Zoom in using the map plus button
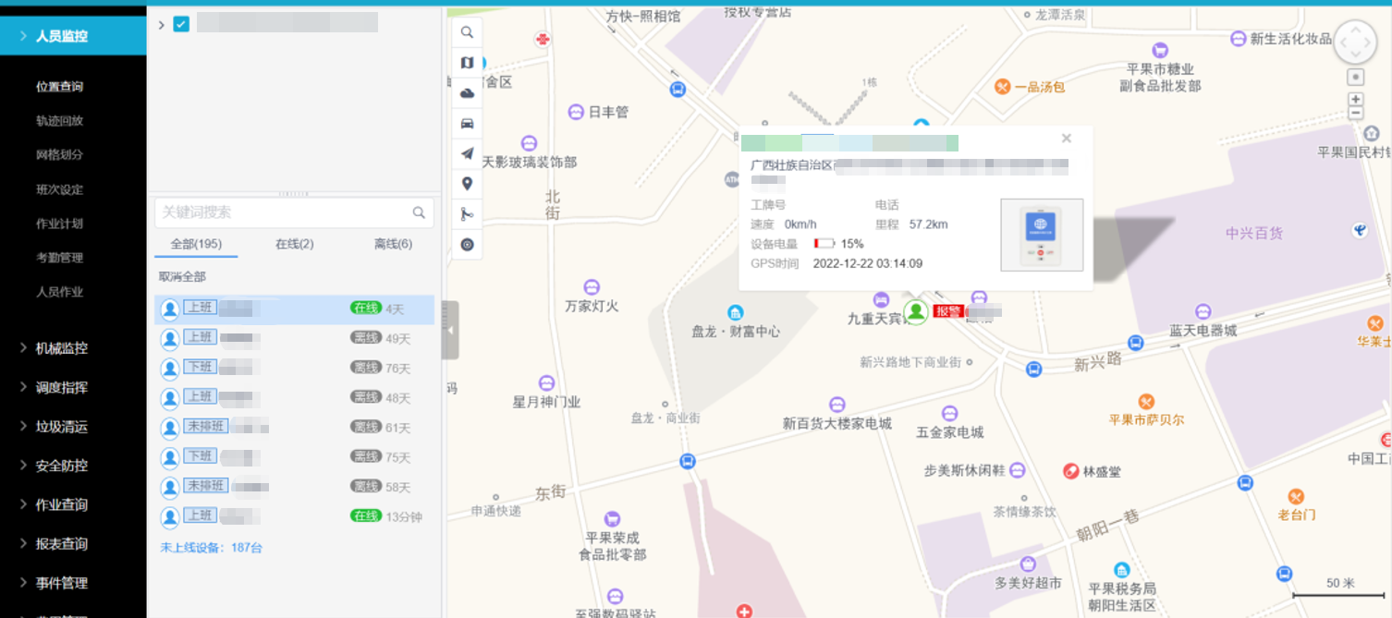1392x618 pixels. point(1356,99)
